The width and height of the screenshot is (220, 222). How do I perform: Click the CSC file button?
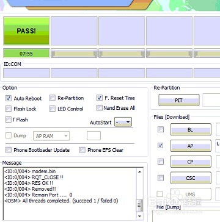(x=191, y=178)
